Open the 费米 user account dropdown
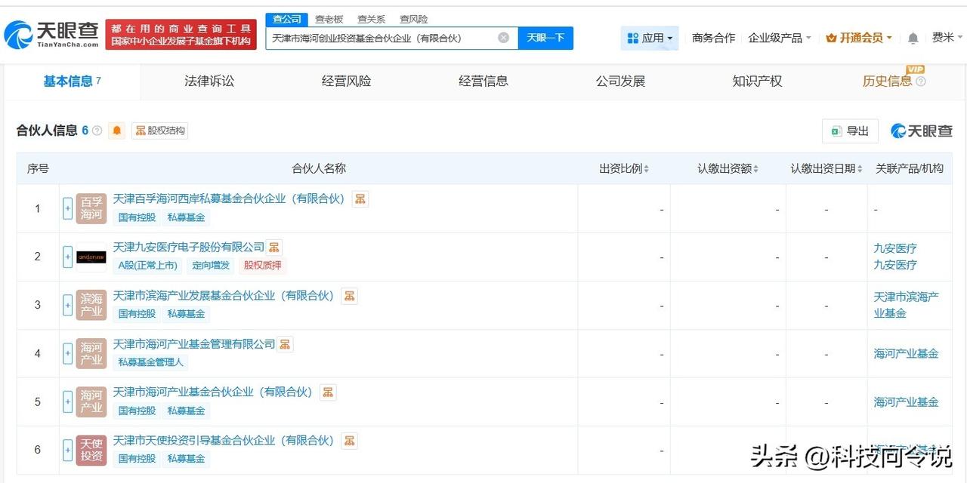This screenshot has width=967, height=483. [947, 38]
